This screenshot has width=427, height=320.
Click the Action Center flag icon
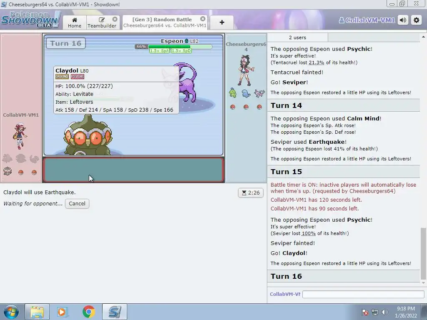365,312
